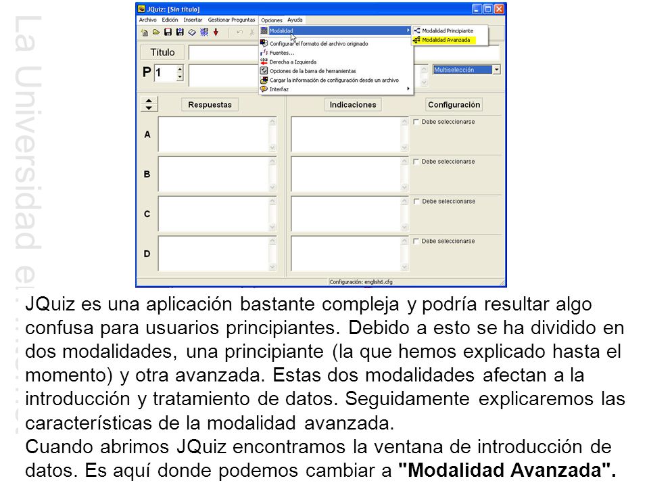
Task: Click scroll down arrow in answer D box
Action: [x=272, y=266]
